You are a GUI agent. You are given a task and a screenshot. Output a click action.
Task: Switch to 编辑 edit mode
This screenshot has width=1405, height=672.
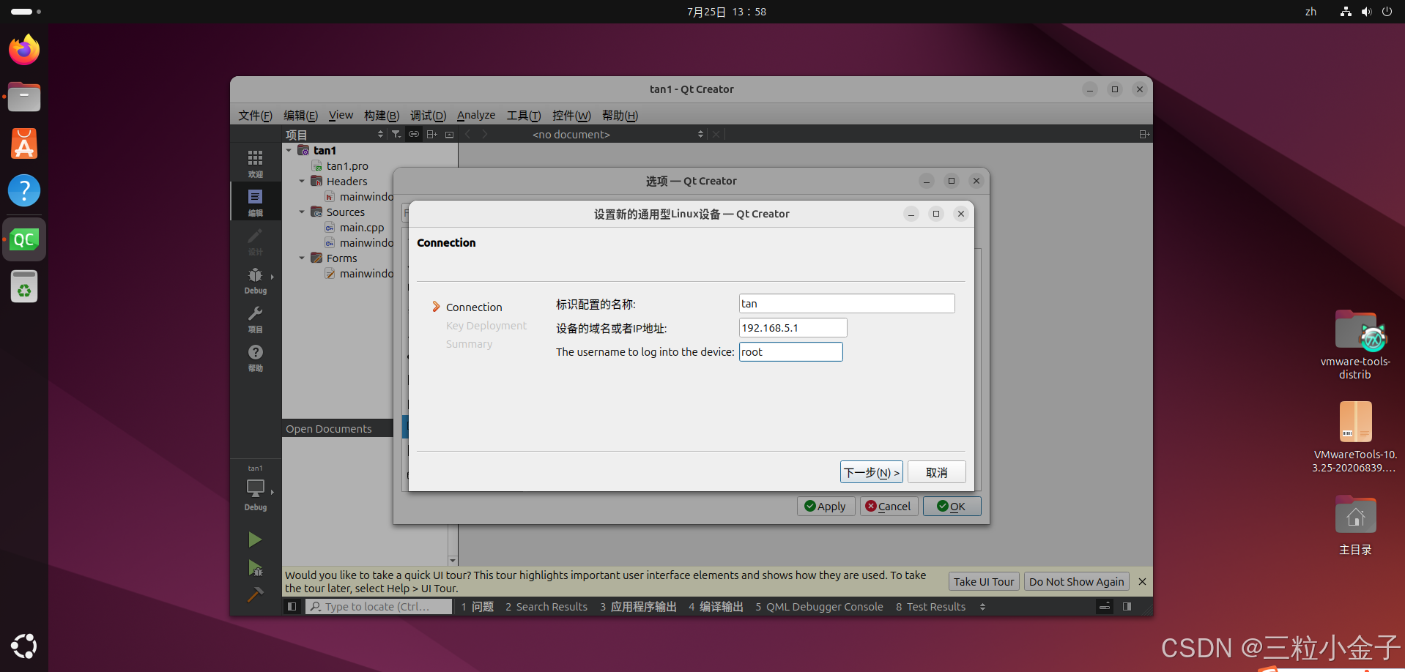(x=255, y=202)
